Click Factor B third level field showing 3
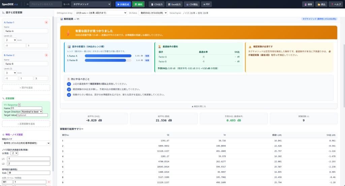 (x=41, y=78)
